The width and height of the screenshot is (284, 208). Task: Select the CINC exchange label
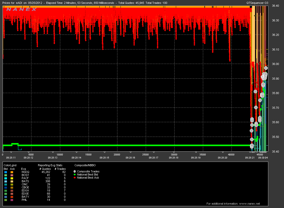tap(25, 184)
